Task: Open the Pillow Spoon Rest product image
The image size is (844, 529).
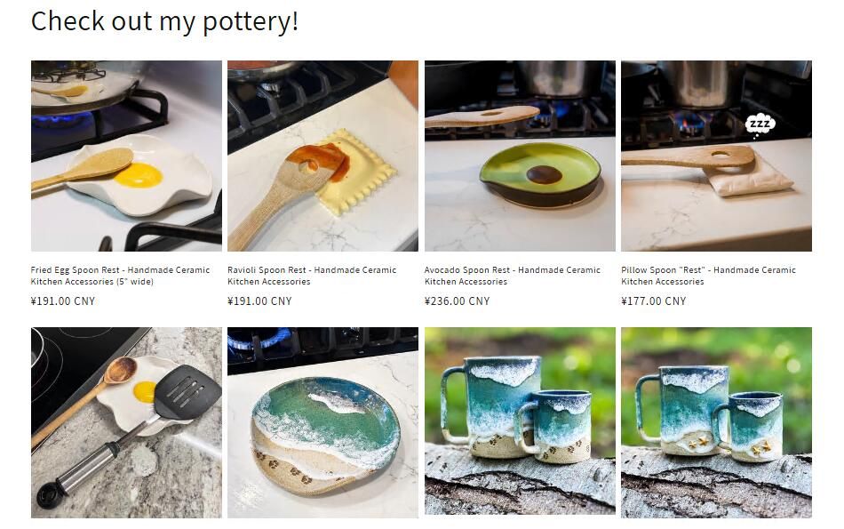Action: (716, 156)
